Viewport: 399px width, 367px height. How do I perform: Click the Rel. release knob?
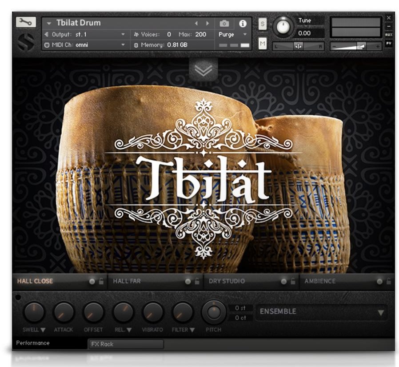[x=123, y=312]
